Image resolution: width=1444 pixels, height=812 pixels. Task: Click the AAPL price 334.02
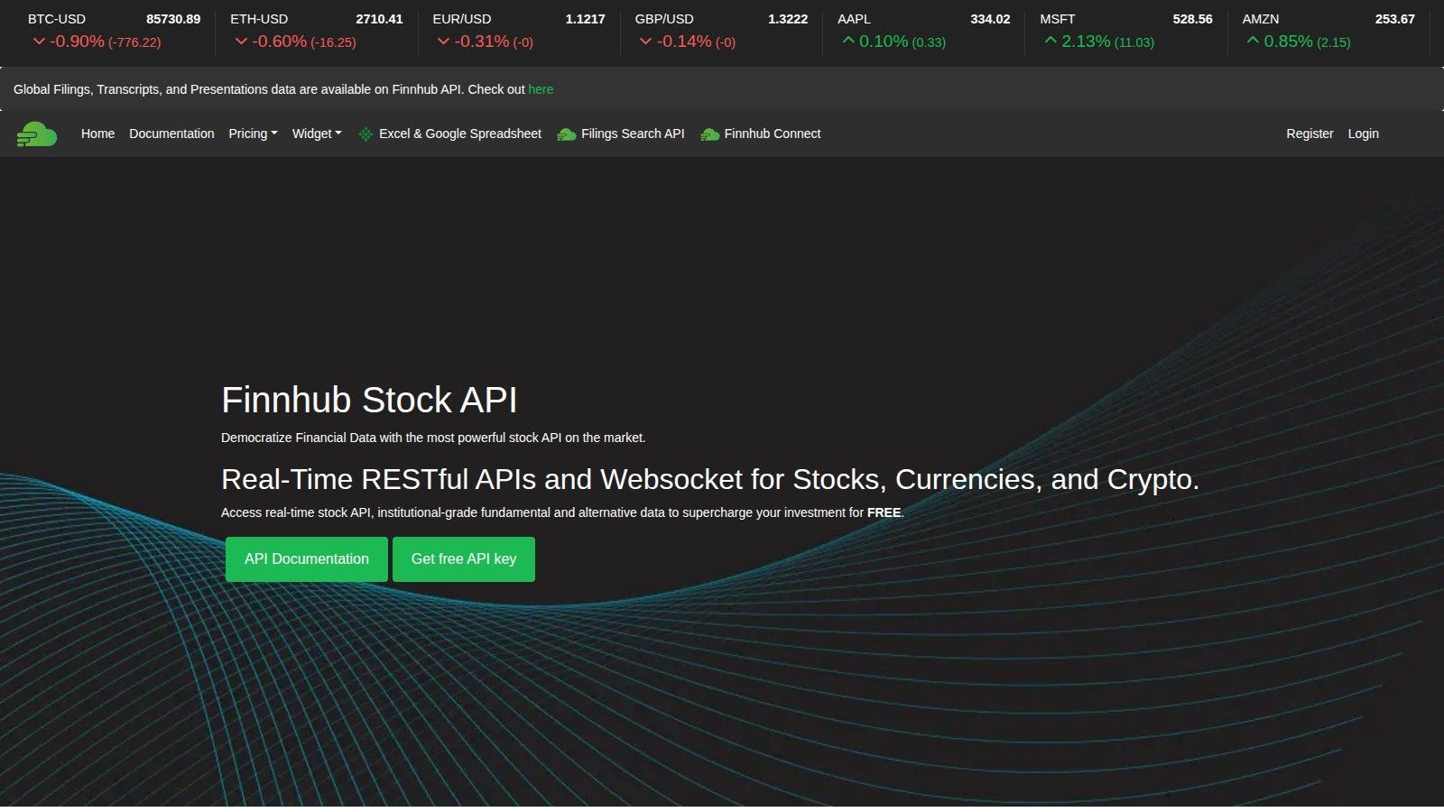[990, 19]
